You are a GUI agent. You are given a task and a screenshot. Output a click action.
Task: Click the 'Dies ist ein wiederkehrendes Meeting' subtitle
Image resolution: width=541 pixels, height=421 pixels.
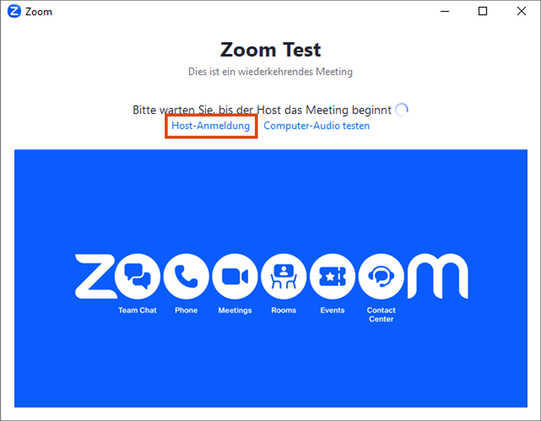click(x=270, y=72)
